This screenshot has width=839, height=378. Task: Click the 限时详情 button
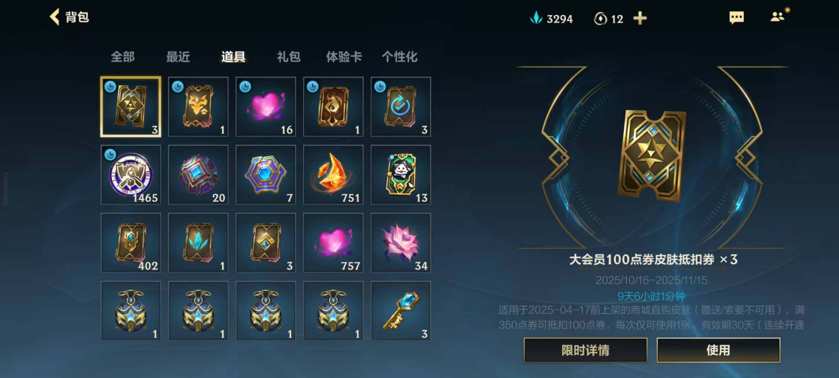[x=585, y=350]
